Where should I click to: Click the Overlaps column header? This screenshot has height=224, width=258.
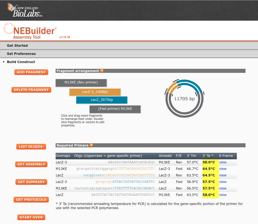coord(63,156)
